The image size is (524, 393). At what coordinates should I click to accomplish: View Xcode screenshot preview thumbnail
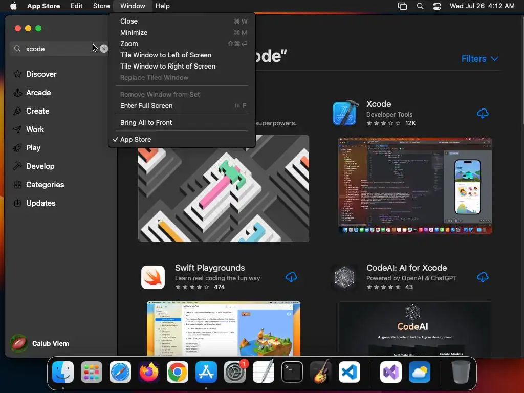(414, 185)
